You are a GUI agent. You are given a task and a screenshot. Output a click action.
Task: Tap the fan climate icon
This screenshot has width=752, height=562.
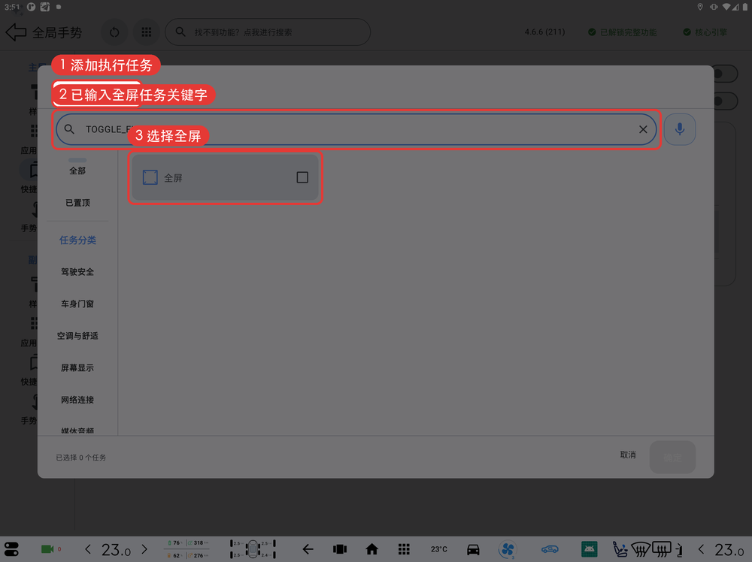coord(508,549)
